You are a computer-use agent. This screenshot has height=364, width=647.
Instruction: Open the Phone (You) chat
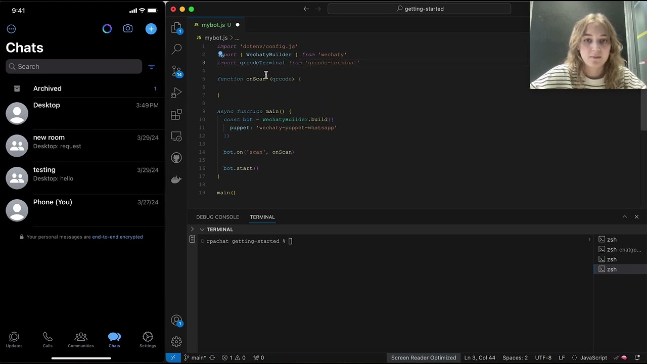[x=82, y=210]
